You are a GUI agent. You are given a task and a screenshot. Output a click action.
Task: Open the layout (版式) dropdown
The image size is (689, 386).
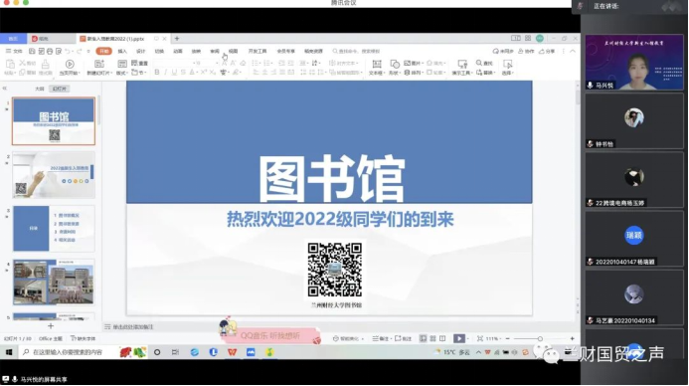click(122, 73)
